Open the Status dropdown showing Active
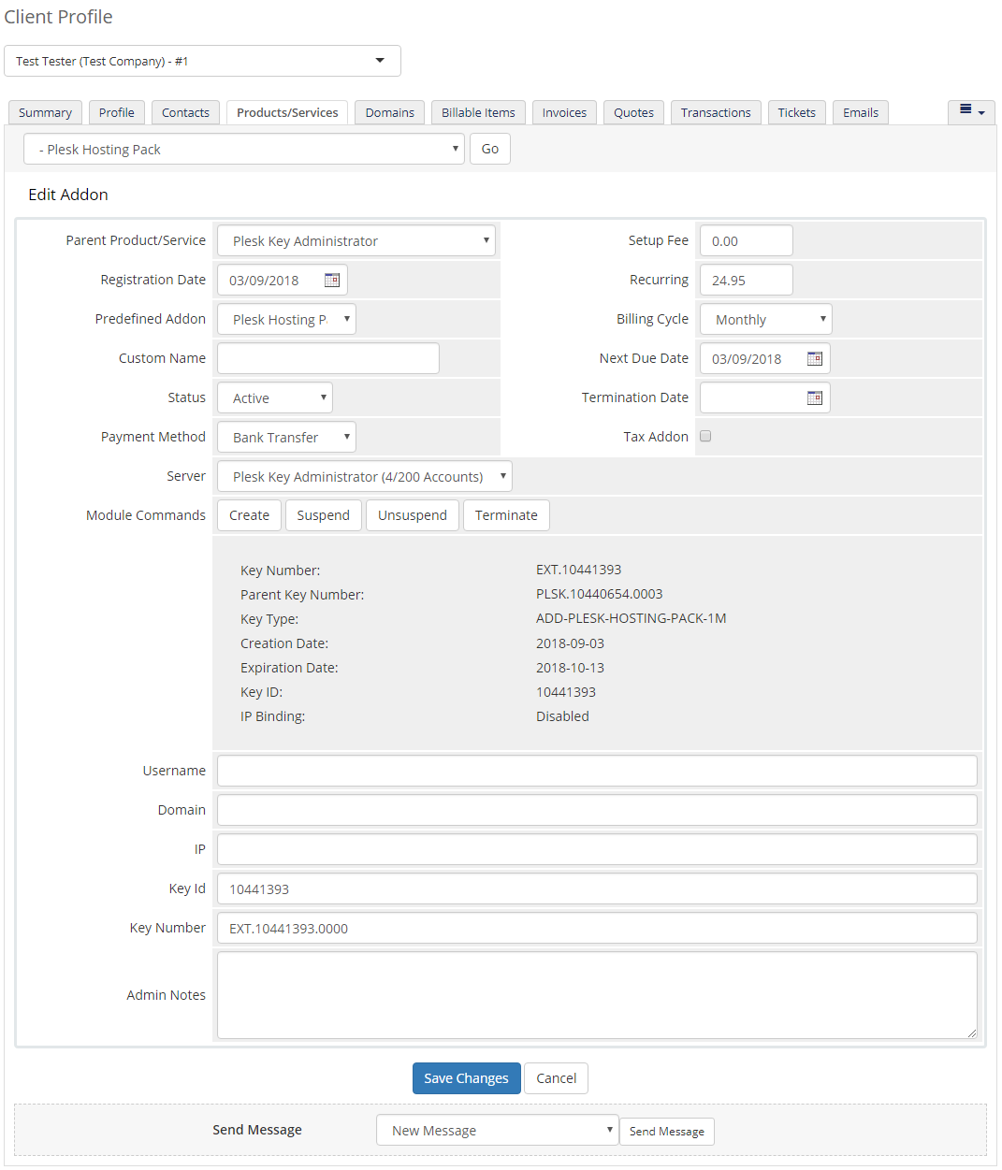Viewport: 1002px width, 1170px height. pyautogui.click(x=274, y=397)
